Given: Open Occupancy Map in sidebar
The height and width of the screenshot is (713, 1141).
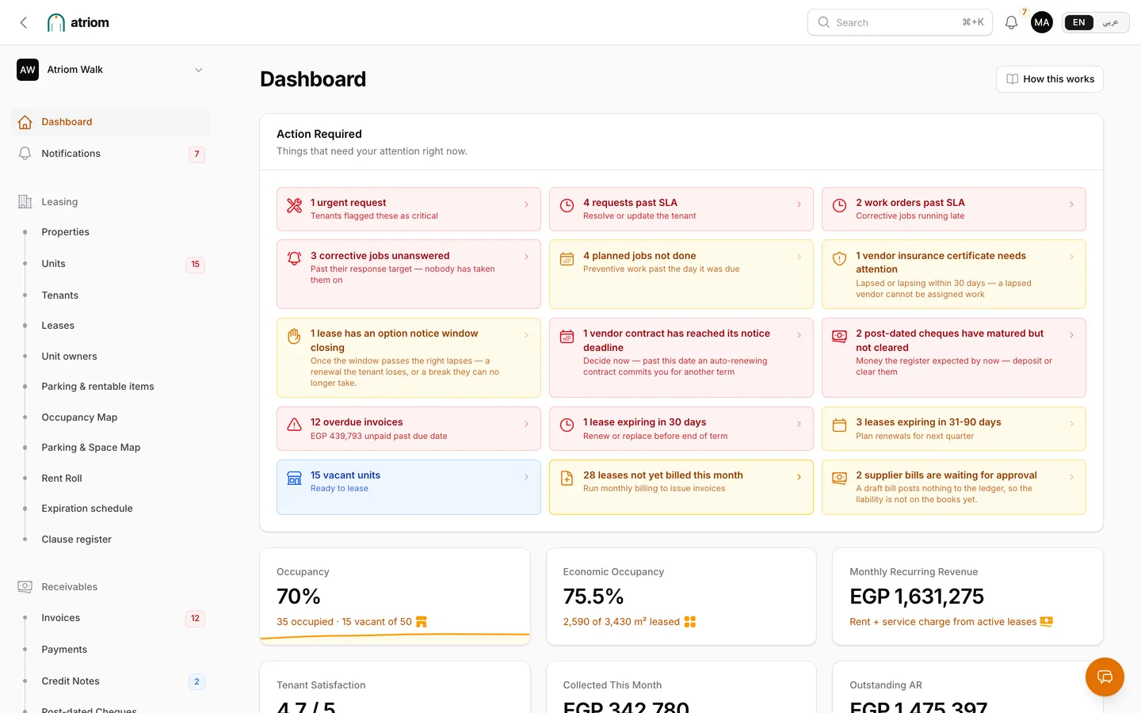Looking at the screenshot, I should (111, 418).
